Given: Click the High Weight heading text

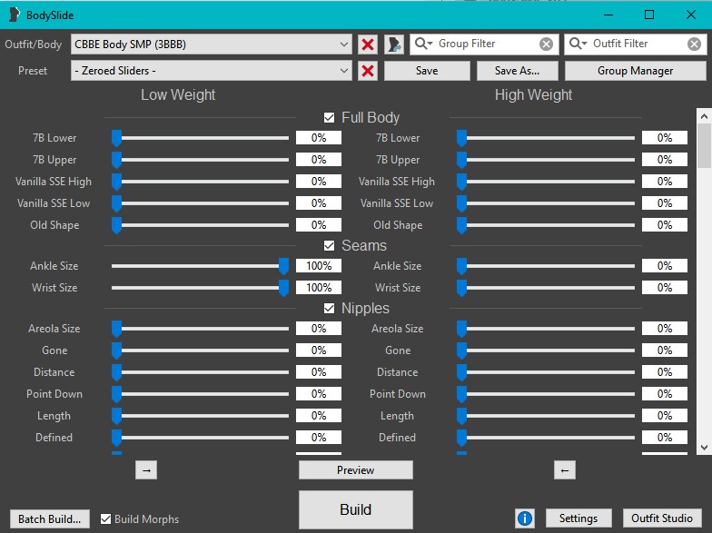Looking at the screenshot, I should 534,94.
